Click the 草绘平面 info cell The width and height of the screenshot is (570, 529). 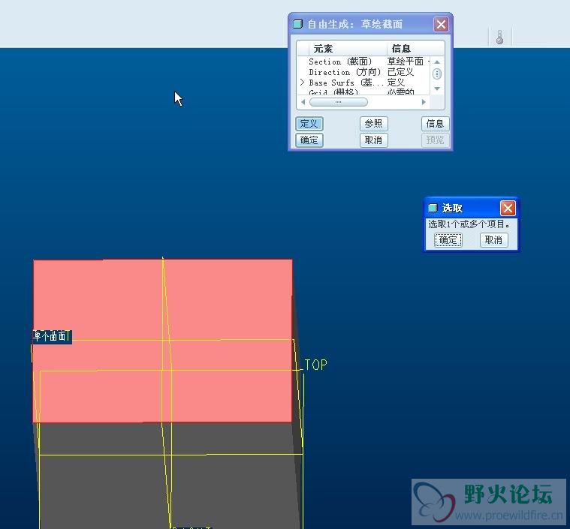click(406, 62)
